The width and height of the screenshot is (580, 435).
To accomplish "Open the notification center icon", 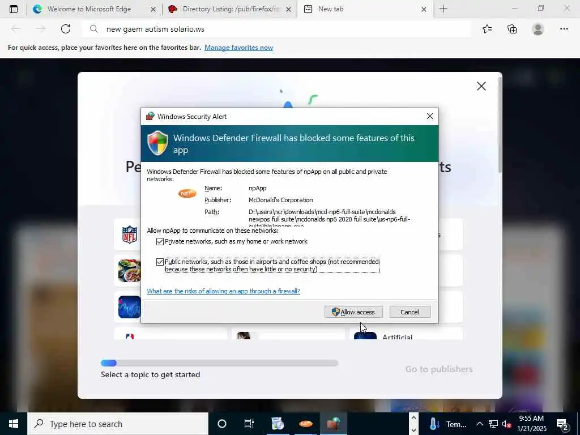I will (562, 424).
